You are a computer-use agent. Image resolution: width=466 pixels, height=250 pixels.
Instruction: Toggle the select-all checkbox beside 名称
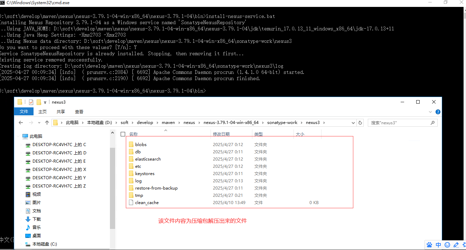point(123,134)
